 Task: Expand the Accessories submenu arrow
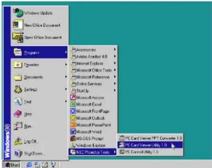click(115, 50)
